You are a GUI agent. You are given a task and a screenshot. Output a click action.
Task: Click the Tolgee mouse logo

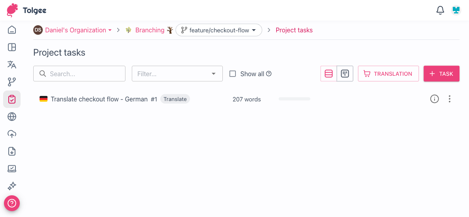click(12, 10)
